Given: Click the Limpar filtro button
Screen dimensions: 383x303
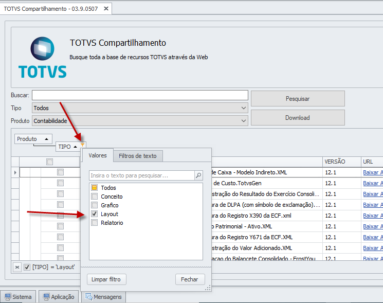Looking at the screenshot, I should (x=106, y=279).
